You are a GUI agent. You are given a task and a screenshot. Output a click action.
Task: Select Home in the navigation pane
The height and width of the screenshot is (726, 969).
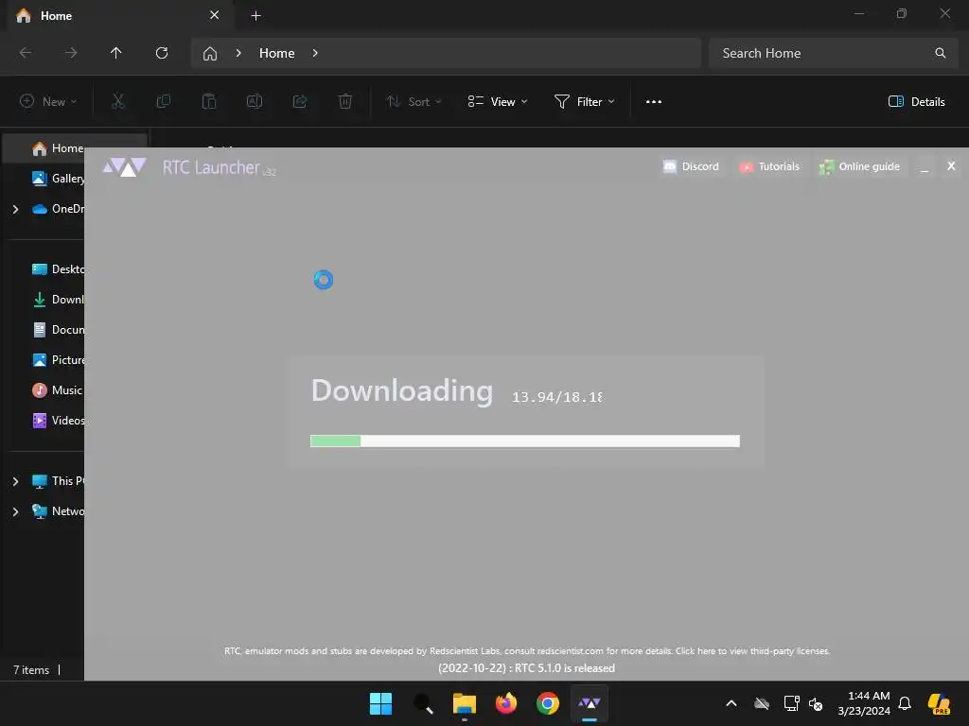pyautogui.click(x=58, y=148)
